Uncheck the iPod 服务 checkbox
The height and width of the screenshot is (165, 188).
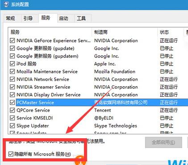[x=12, y=64]
